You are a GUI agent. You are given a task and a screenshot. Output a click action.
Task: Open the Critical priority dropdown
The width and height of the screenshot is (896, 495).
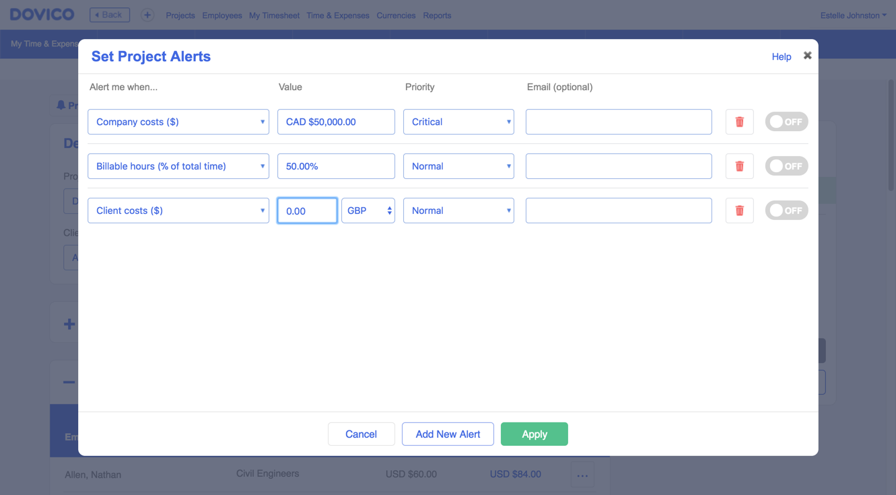coord(458,122)
